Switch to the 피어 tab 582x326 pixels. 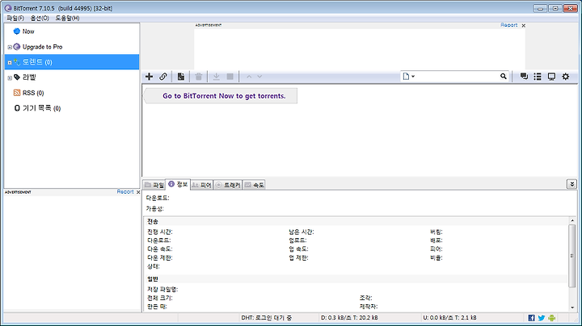pyautogui.click(x=201, y=185)
